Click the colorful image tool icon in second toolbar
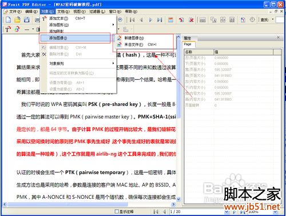This screenshot has height=216, width=286. tap(17, 29)
